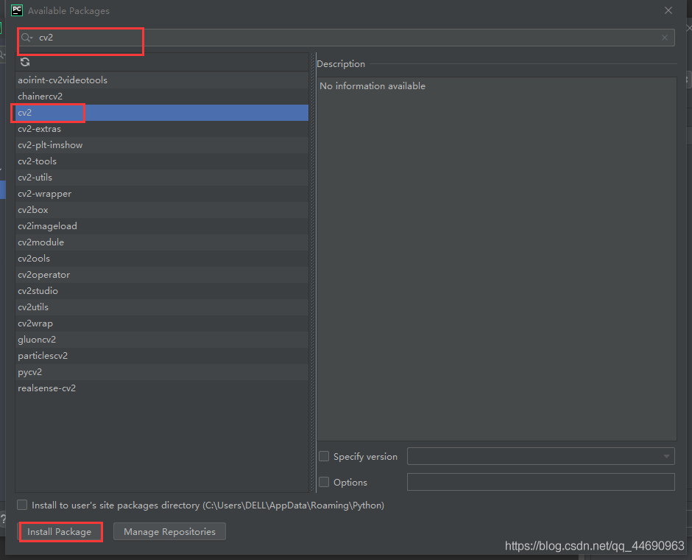Select the cv2-wrapper package
This screenshot has width=692, height=560.
(x=162, y=194)
